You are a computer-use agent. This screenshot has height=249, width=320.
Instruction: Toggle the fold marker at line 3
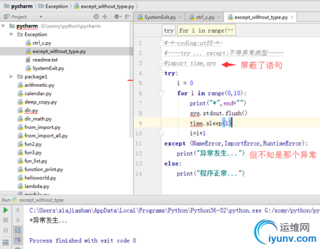[x=161, y=63]
